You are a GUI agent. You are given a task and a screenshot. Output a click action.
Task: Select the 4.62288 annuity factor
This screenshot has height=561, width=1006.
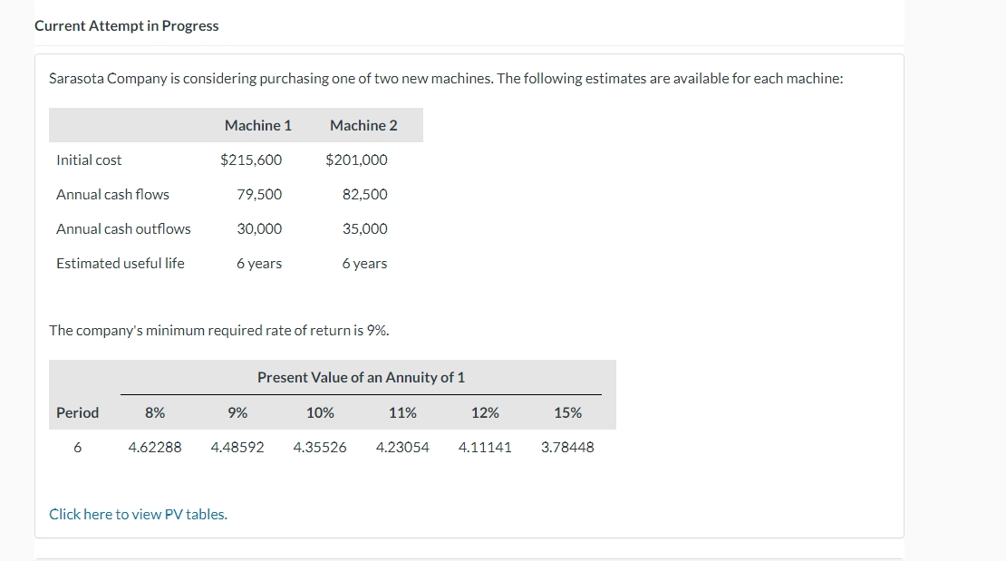coord(155,448)
